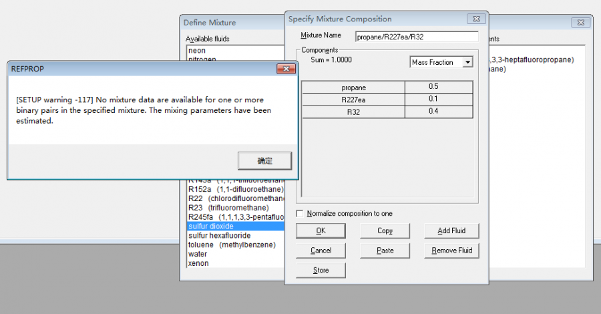The image size is (601, 314).
Task: Select xenon in Available fluids list
Action: tap(235, 263)
